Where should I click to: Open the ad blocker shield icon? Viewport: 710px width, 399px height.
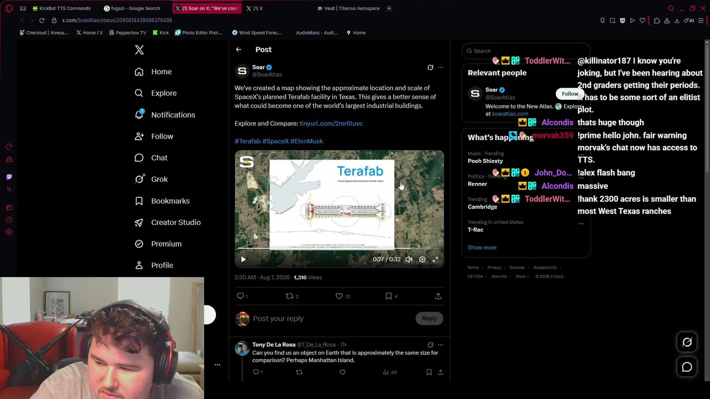coord(622,21)
